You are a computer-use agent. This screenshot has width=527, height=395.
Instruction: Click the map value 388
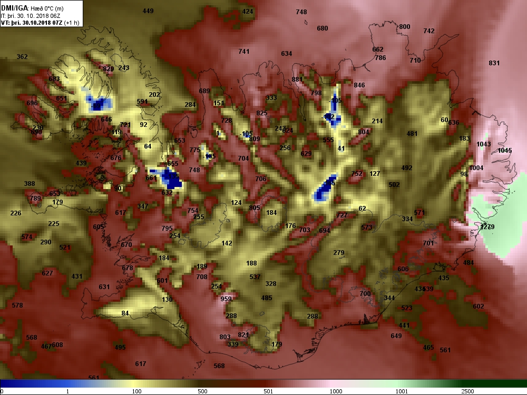[30, 184]
